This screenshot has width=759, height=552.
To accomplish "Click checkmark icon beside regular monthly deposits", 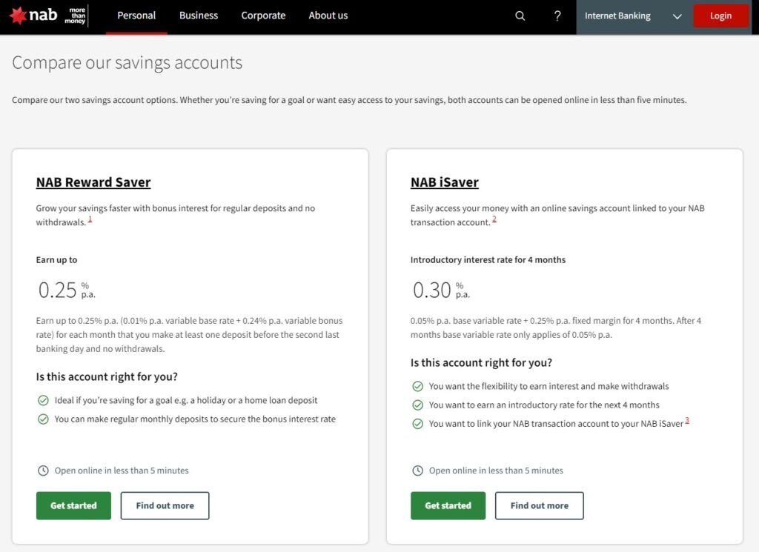I will 43,419.
